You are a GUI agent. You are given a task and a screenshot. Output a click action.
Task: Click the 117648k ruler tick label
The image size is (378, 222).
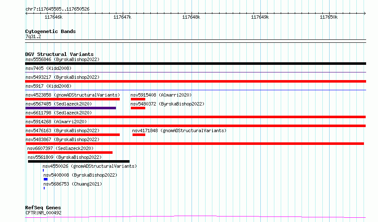[x=191, y=17]
